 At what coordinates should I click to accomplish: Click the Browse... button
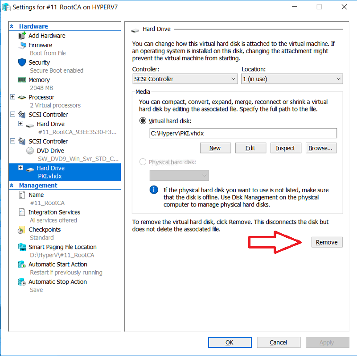coord(321,148)
